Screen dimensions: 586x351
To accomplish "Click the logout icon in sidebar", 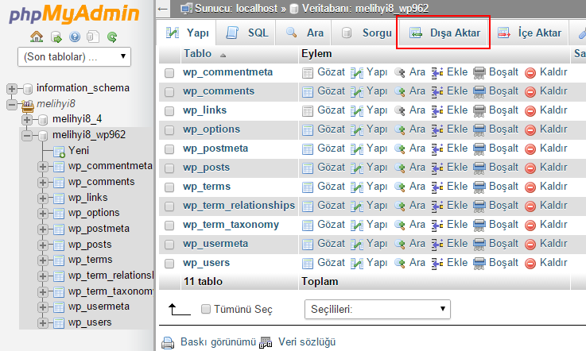I will 56,37.
